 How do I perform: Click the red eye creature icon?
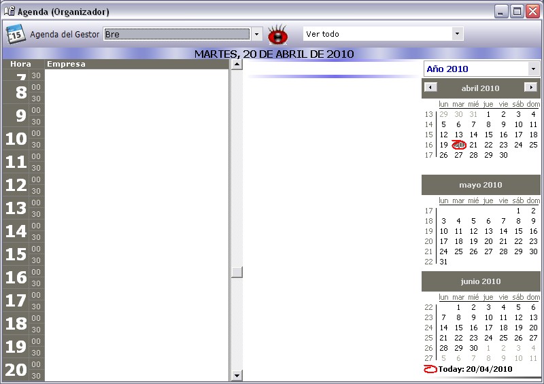click(x=277, y=35)
